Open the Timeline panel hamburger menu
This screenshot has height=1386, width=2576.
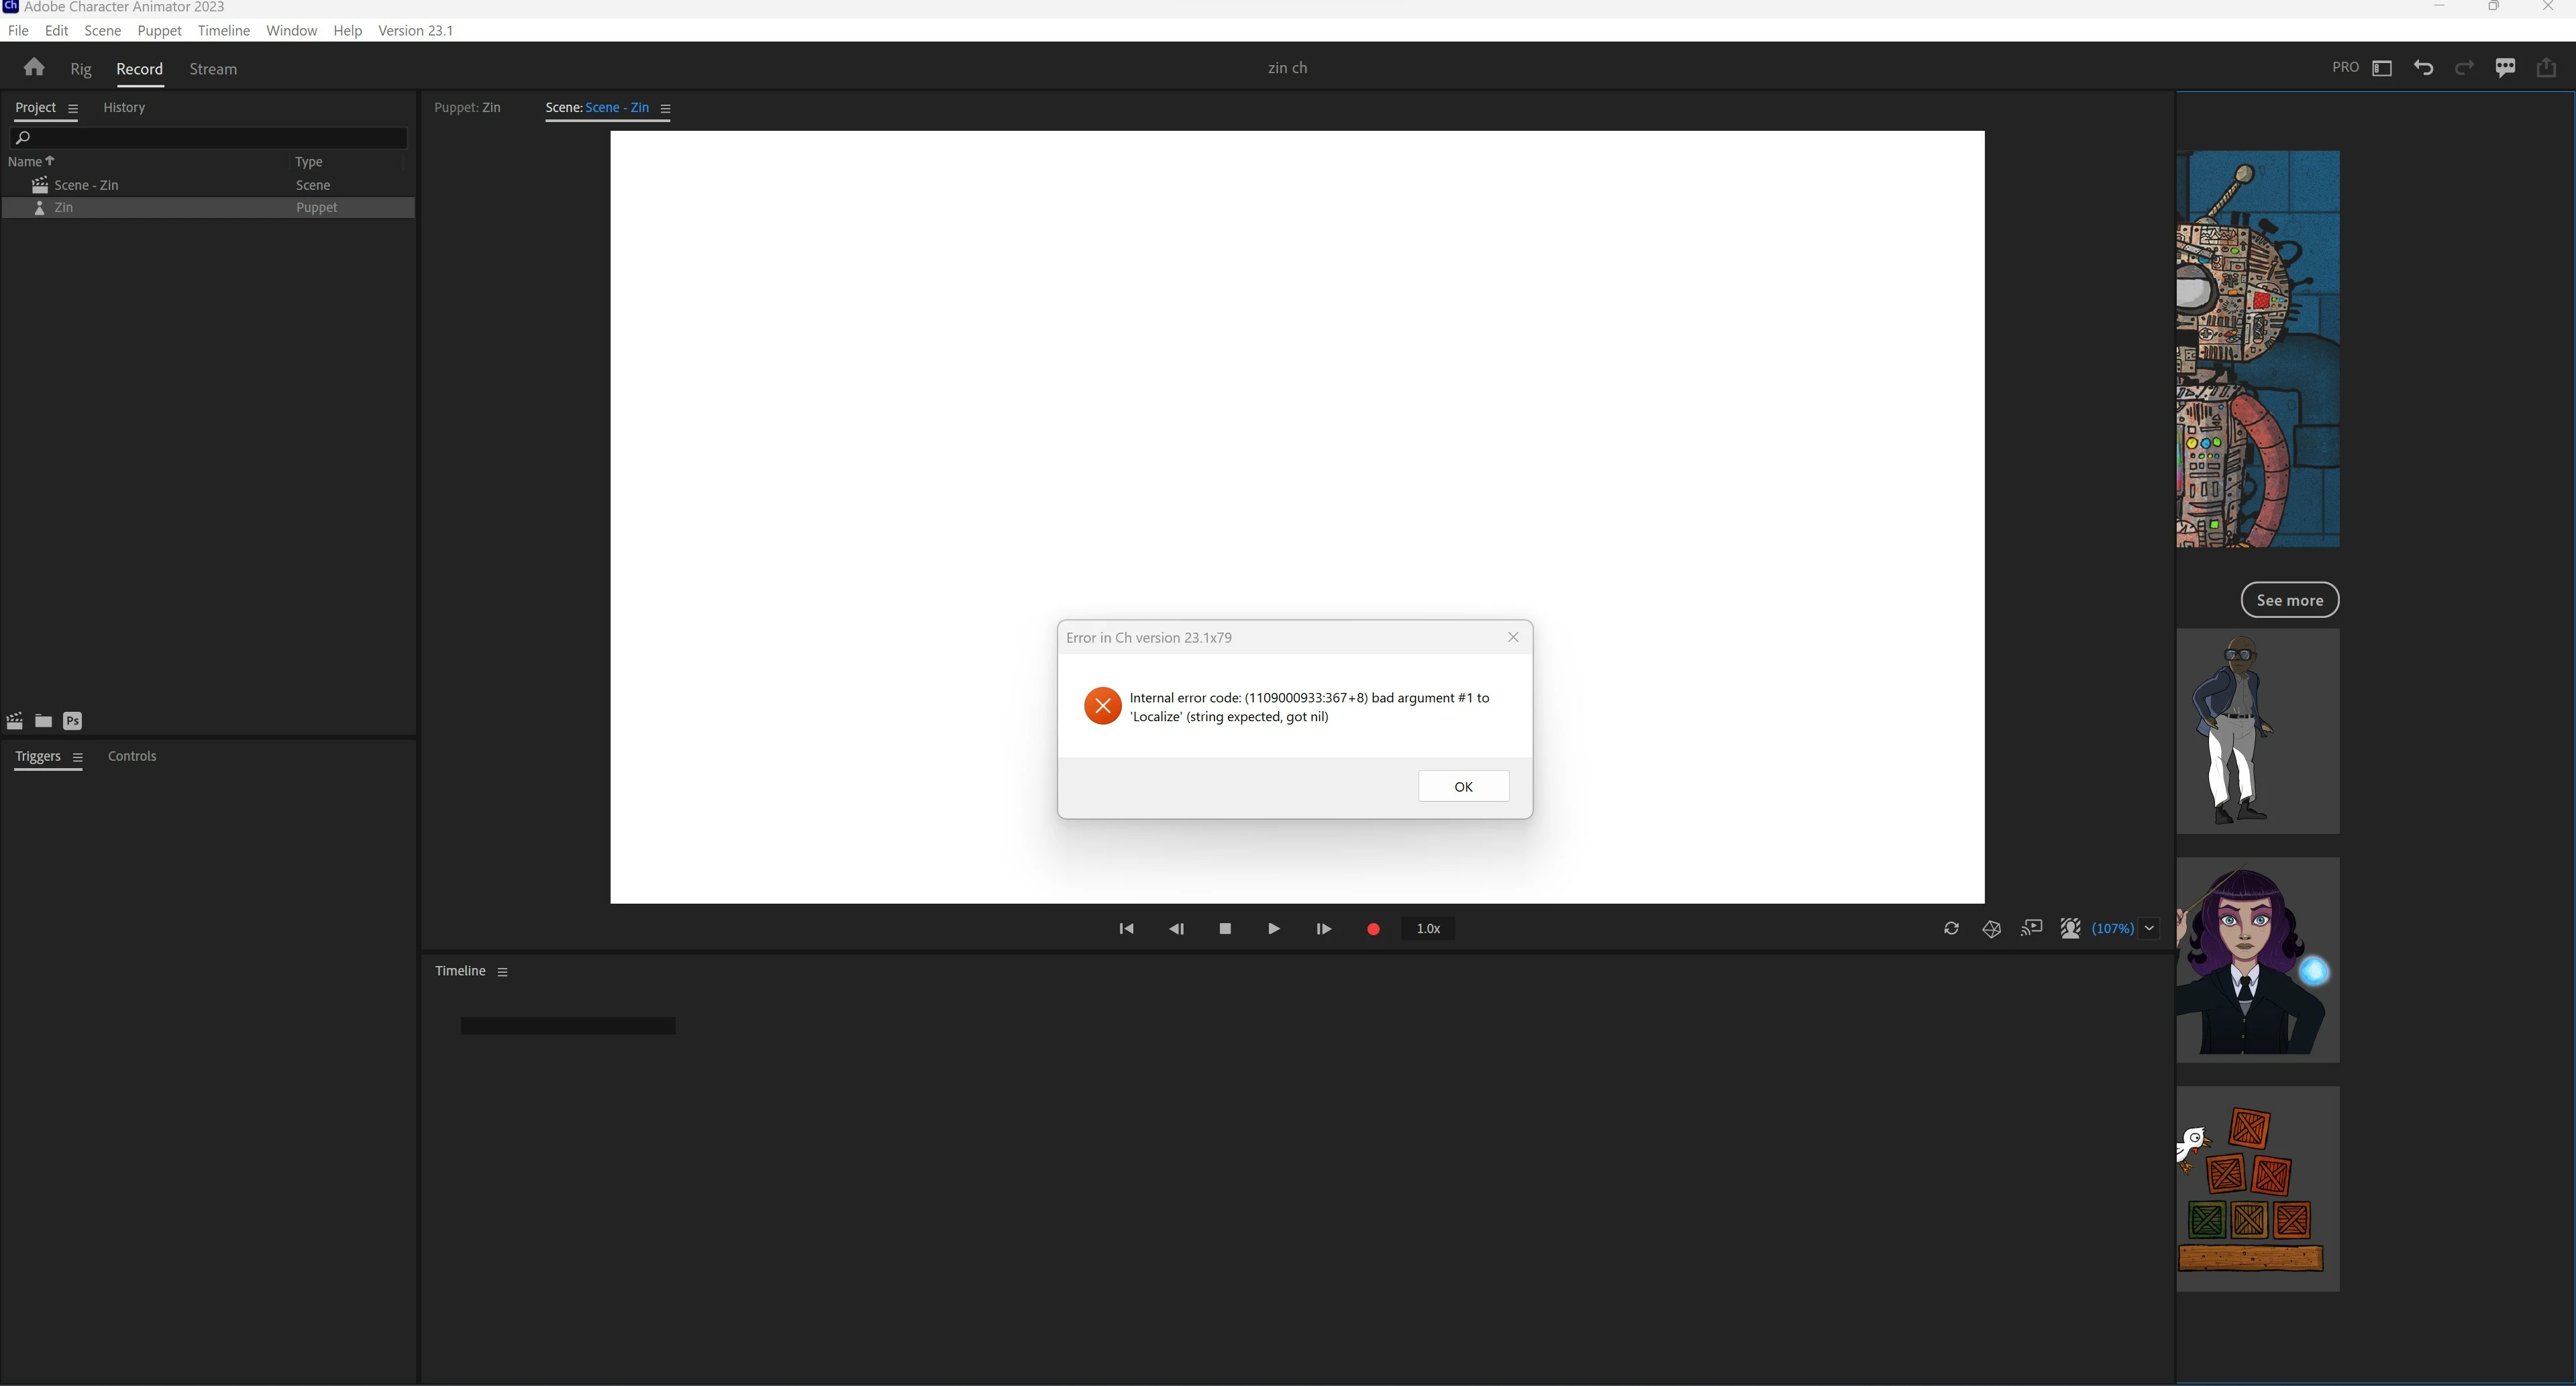point(503,972)
